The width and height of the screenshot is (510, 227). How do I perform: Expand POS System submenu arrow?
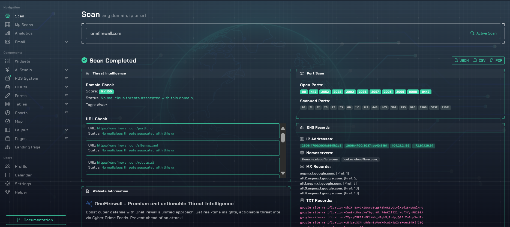point(66,78)
